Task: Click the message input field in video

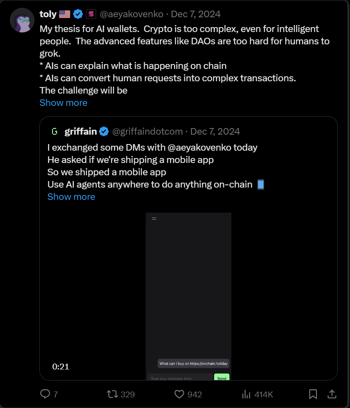Action: tap(180, 378)
